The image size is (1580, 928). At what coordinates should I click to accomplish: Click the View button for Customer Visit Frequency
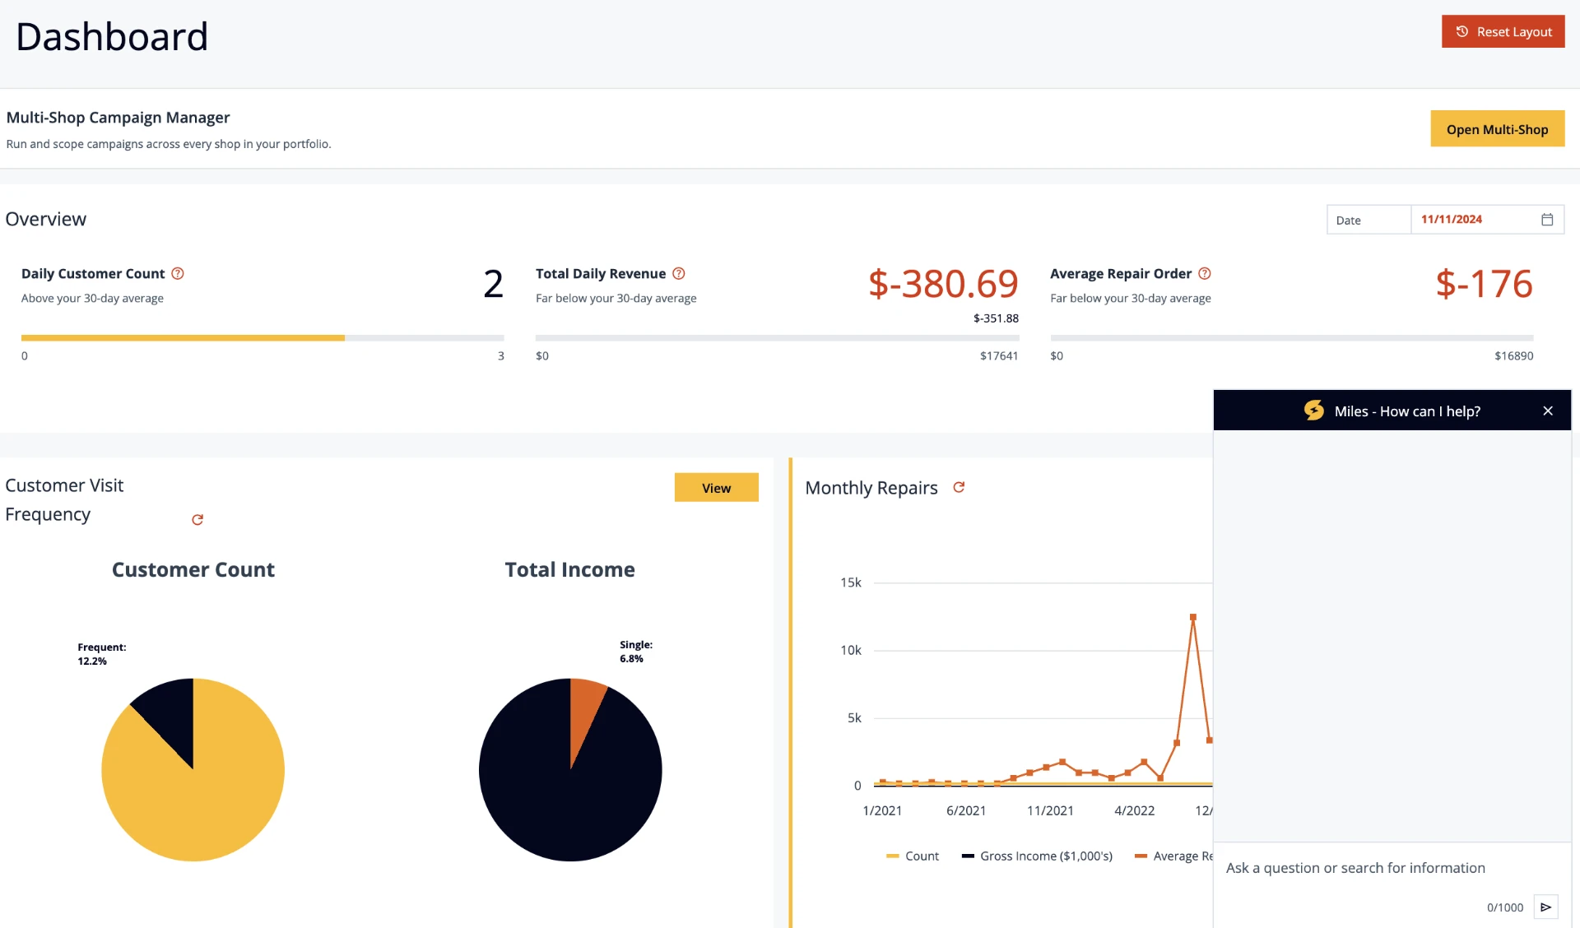click(x=716, y=488)
